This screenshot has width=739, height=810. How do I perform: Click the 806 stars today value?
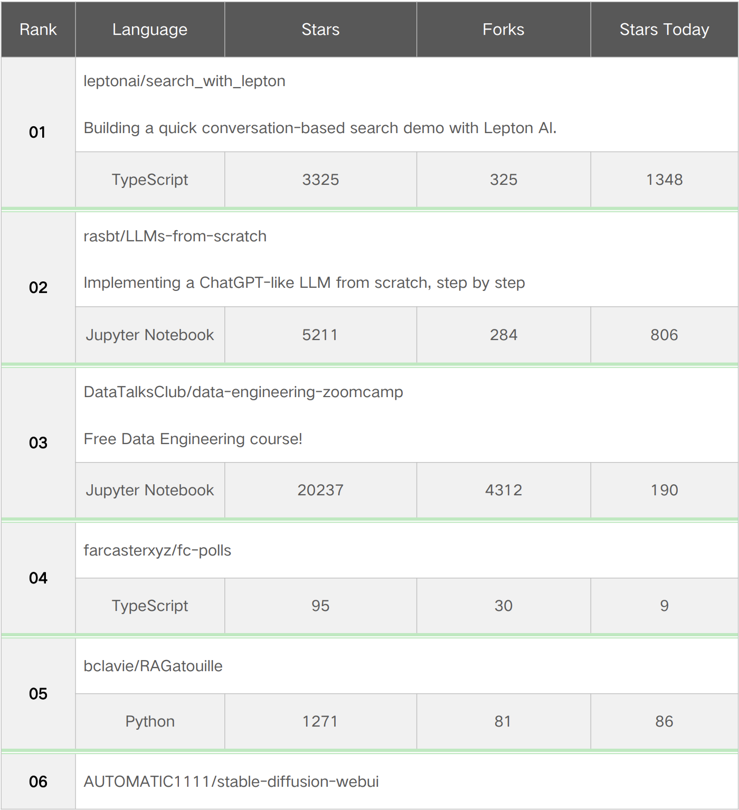664,335
